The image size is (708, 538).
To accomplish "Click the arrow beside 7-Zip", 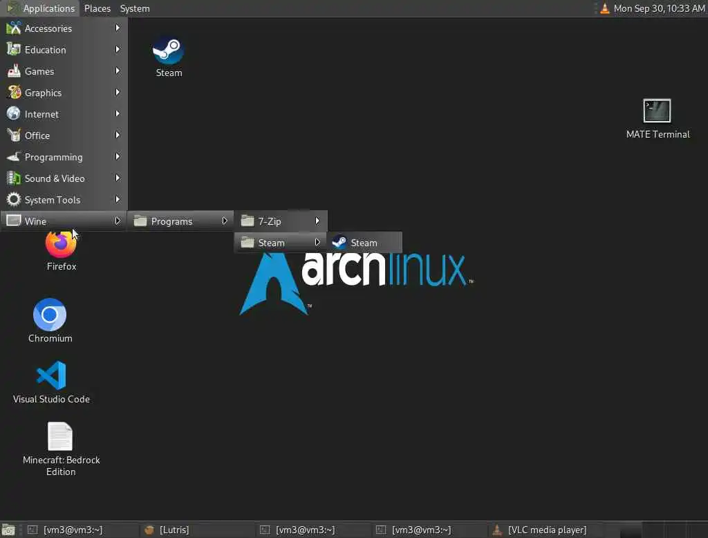I will (x=317, y=221).
